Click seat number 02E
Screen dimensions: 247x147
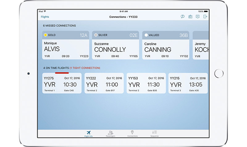click(133, 35)
